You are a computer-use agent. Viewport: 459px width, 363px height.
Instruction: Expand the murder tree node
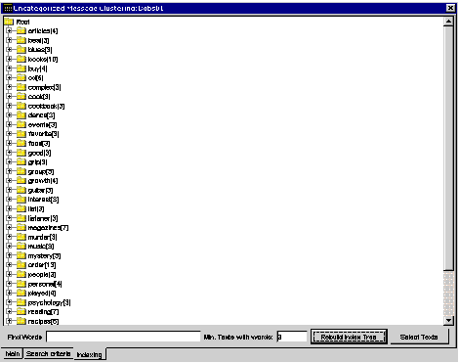[9, 237]
